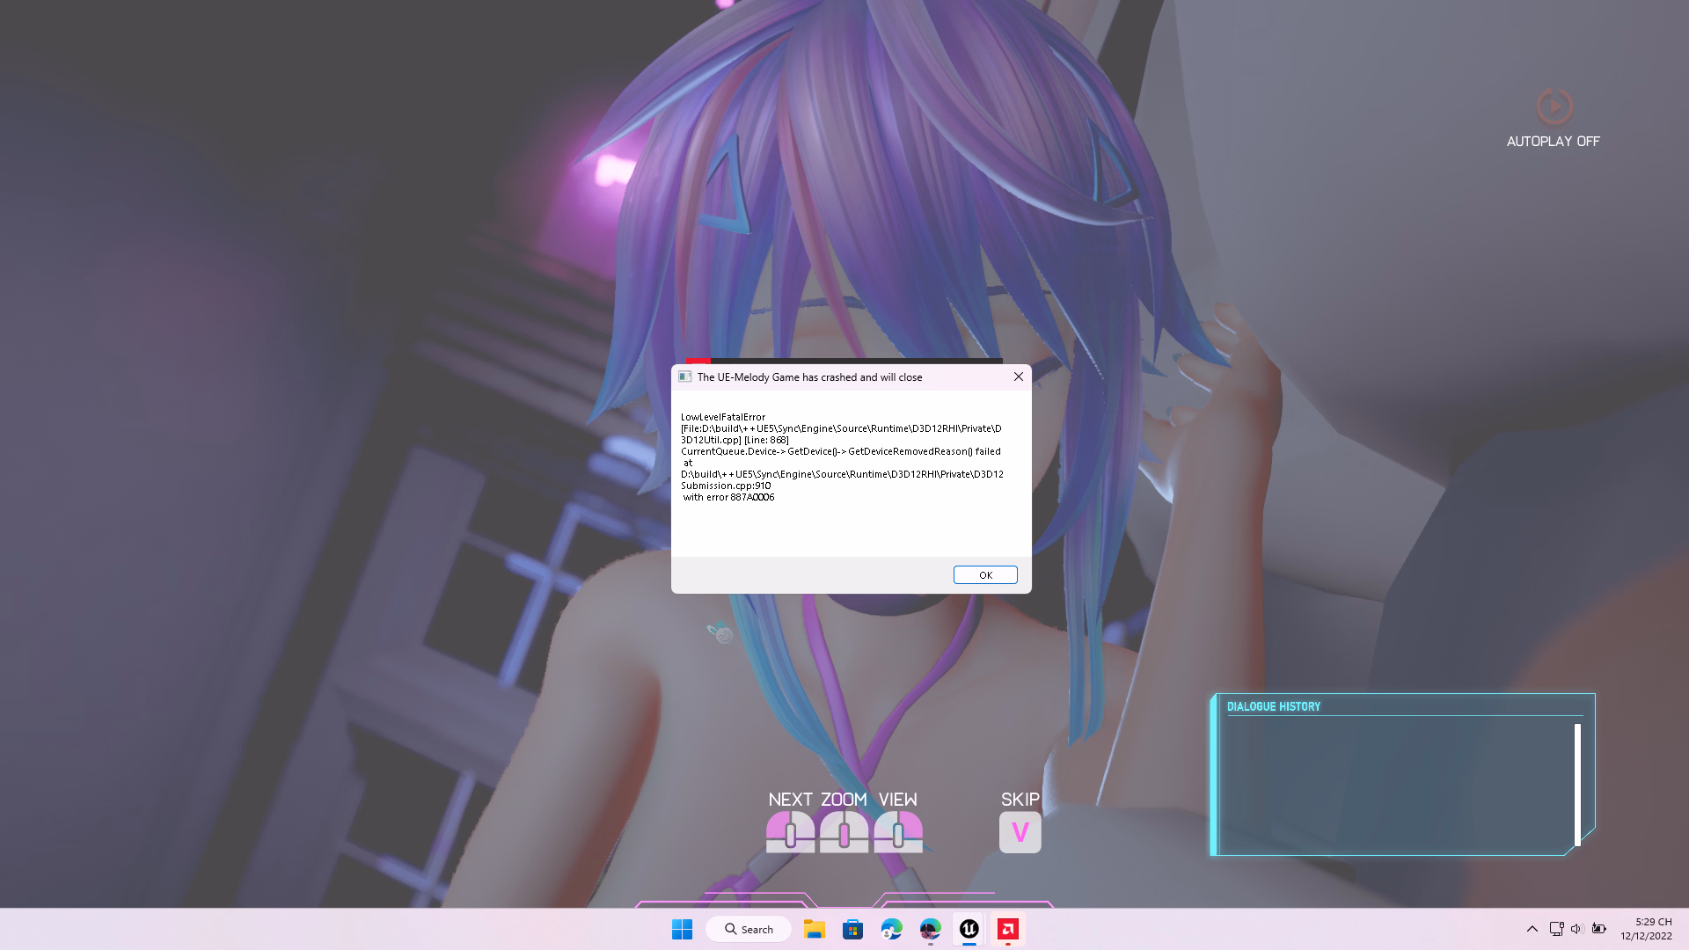Toggle the Autoplay Off icon
Viewport: 1689px width, 950px height.
click(1554, 107)
